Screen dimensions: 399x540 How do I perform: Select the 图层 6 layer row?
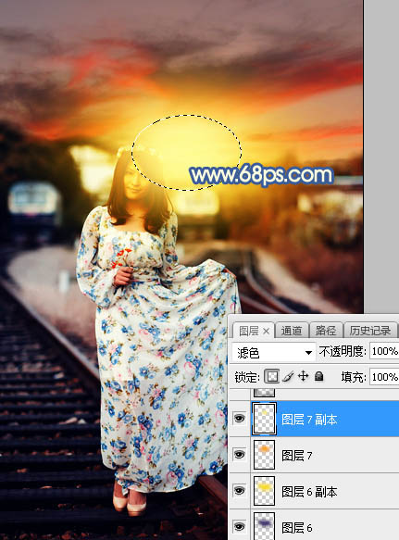point(314,526)
